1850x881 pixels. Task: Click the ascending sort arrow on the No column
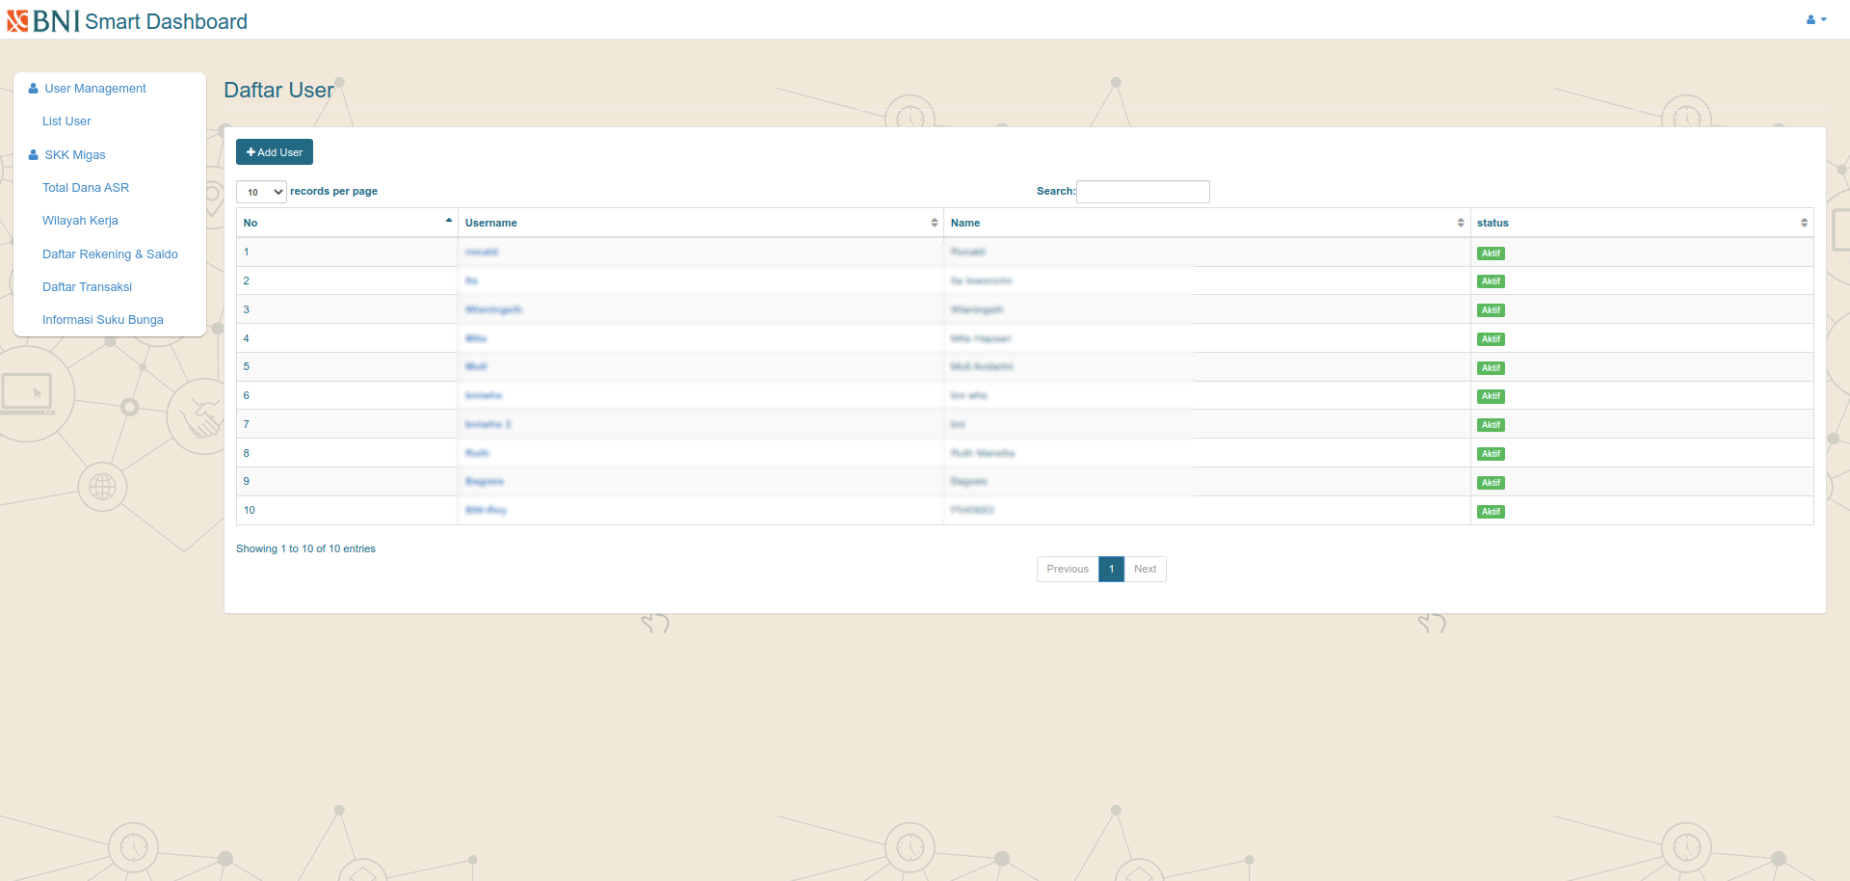448,219
